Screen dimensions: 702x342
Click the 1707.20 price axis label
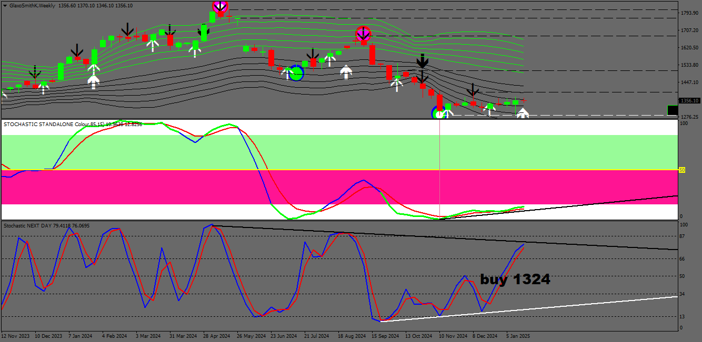689,30
